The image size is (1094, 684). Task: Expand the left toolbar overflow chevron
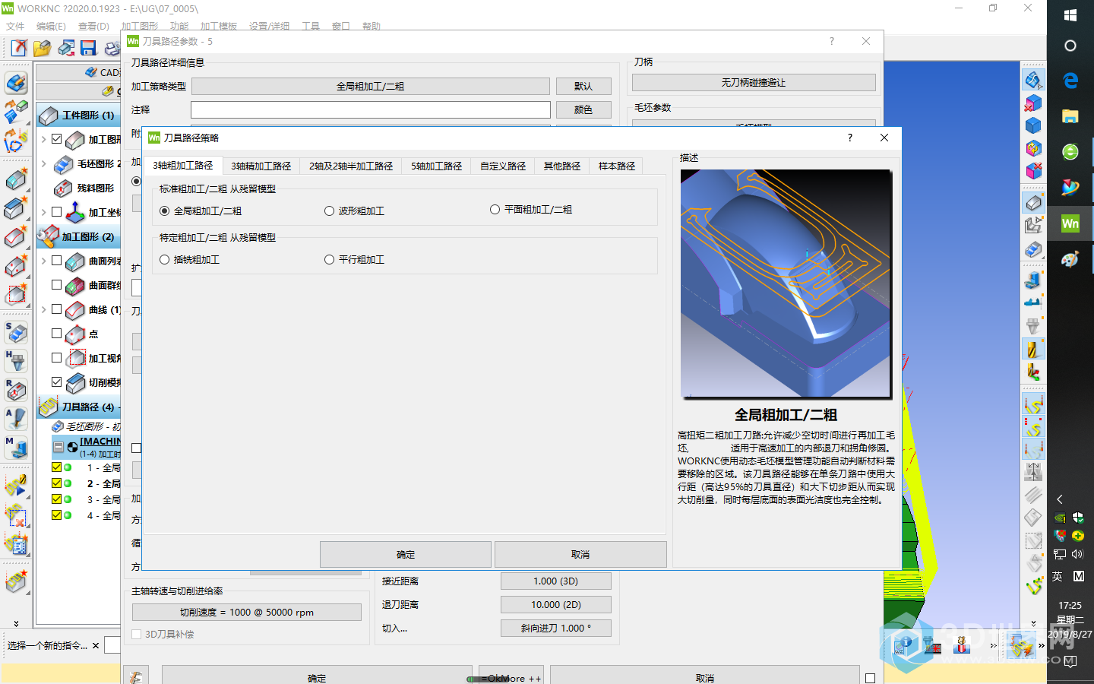click(16, 624)
